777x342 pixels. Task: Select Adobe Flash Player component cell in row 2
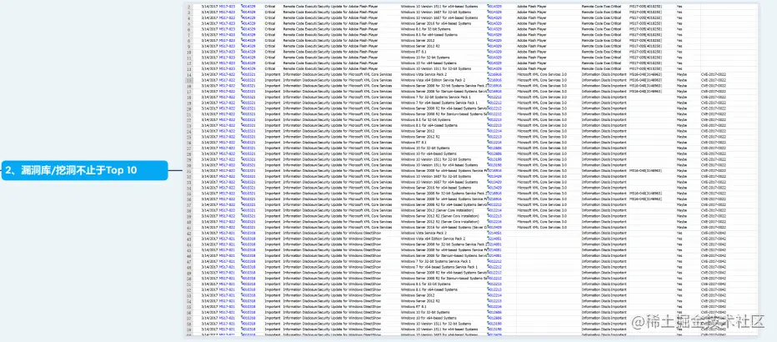click(533, 7)
